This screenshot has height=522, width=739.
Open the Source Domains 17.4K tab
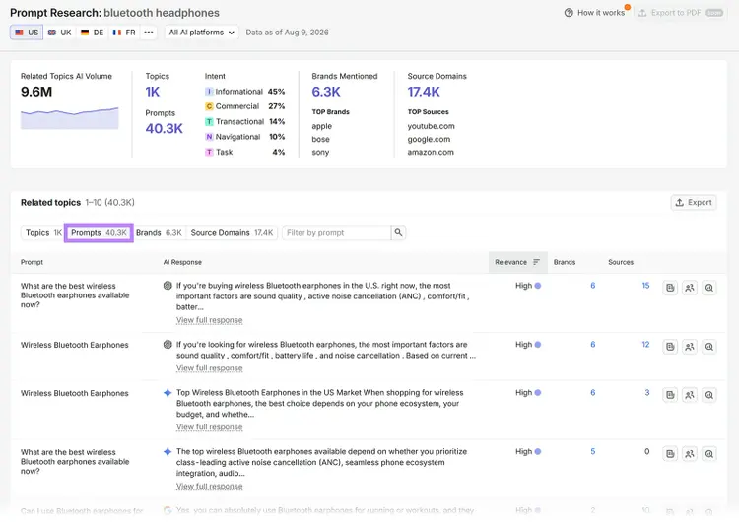[x=232, y=233]
